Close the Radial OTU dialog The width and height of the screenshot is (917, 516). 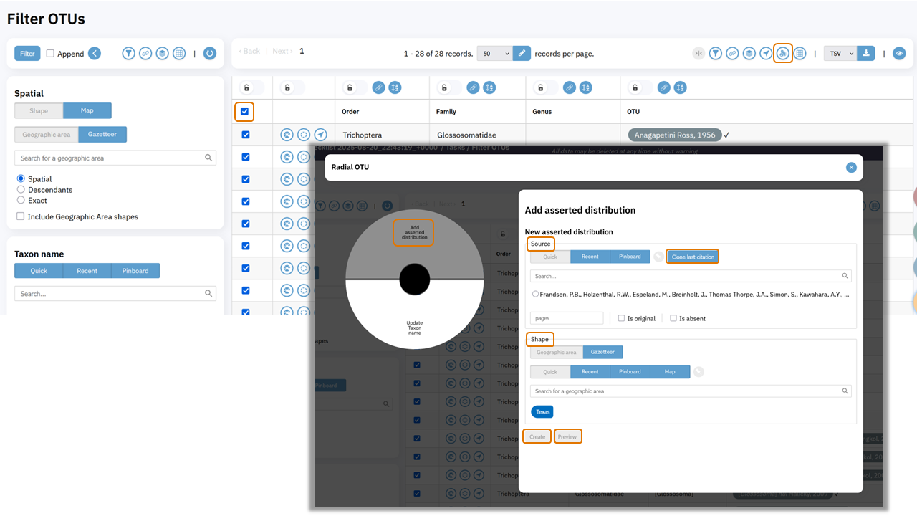pos(851,167)
